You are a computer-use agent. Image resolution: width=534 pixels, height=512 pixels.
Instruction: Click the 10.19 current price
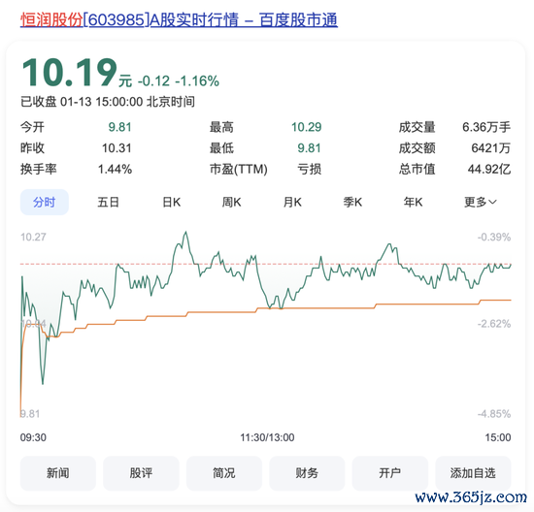(x=70, y=73)
